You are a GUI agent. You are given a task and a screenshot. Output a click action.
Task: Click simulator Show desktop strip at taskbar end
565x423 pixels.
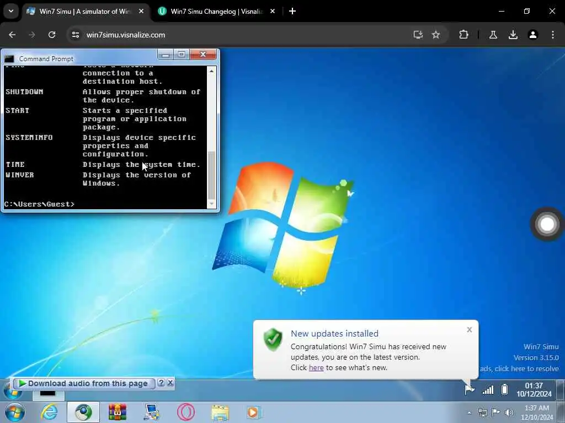pyautogui.click(x=561, y=390)
